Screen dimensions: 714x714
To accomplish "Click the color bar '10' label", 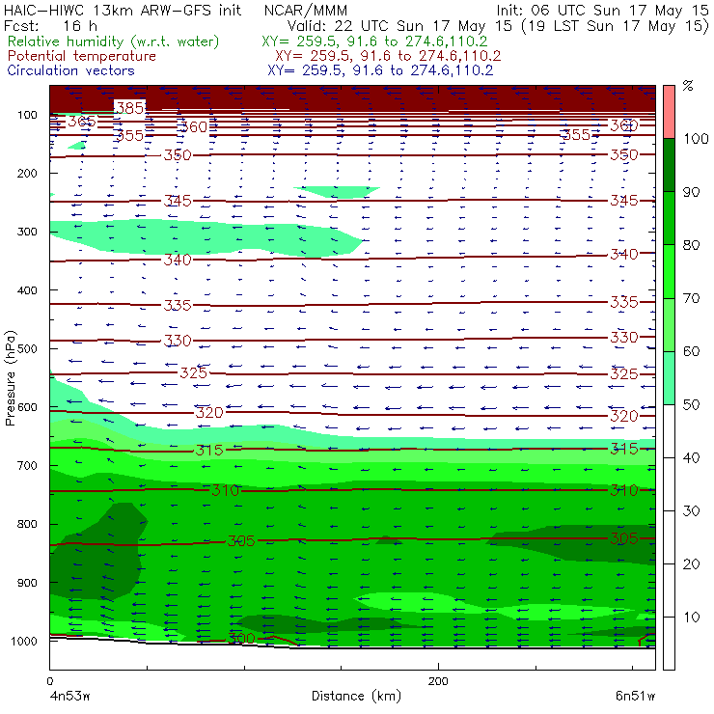I will coord(691,617).
